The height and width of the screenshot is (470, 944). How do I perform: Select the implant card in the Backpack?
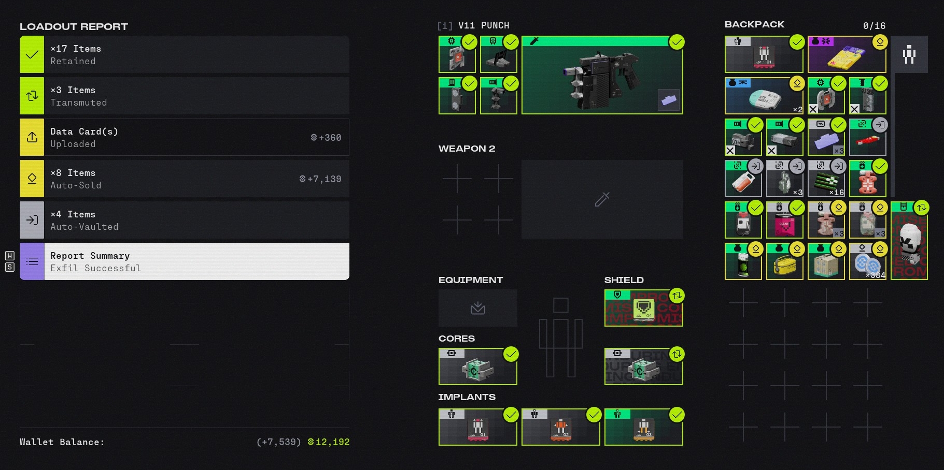pyautogui.click(x=764, y=54)
